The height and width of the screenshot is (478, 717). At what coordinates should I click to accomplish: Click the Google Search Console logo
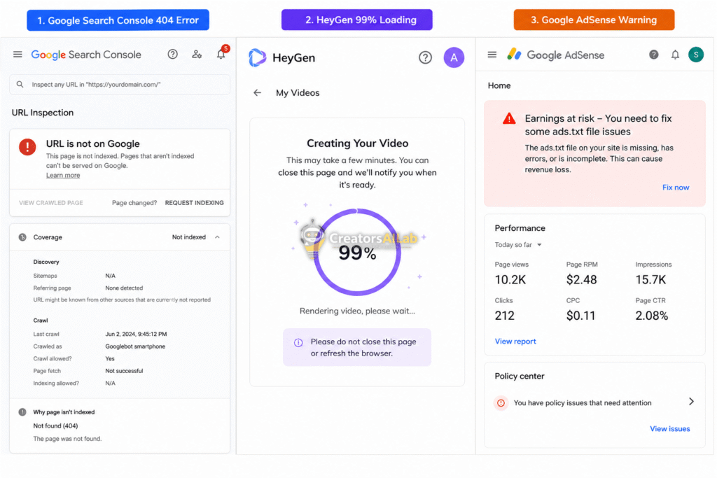86,55
